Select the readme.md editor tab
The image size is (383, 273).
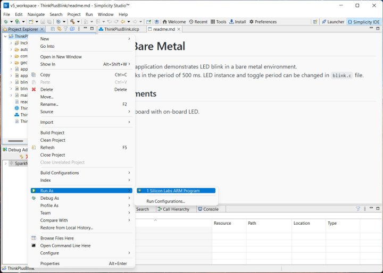pos(164,29)
